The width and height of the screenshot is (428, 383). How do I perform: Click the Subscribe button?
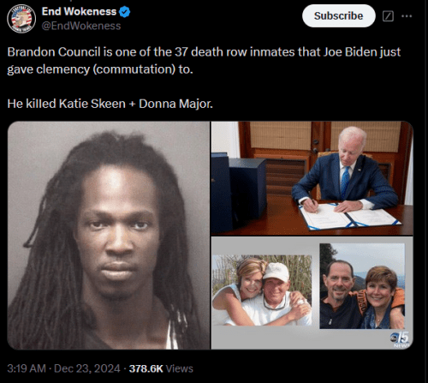pyautogui.click(x=339, y=15)
